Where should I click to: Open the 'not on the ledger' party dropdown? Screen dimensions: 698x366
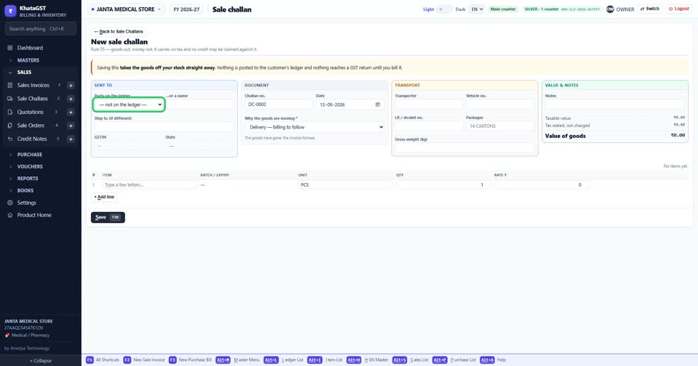click(129, 105)
